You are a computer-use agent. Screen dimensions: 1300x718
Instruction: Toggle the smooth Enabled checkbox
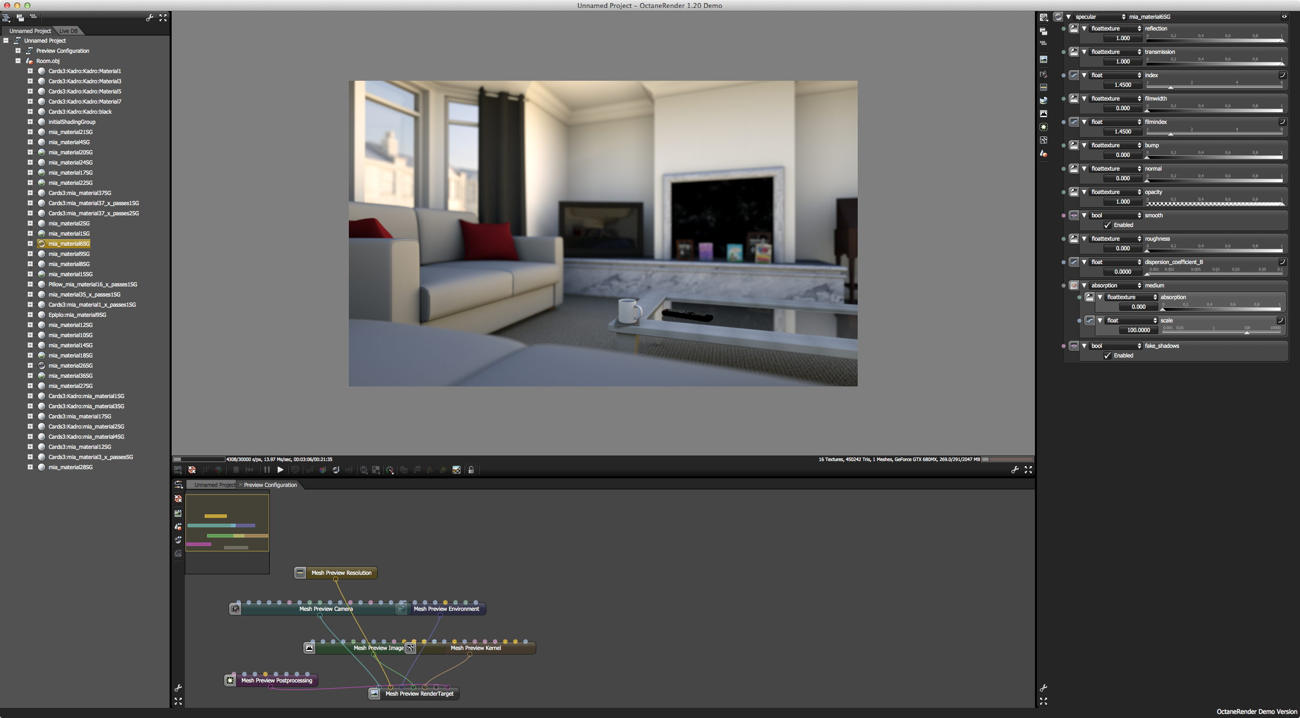[1108, 225]
